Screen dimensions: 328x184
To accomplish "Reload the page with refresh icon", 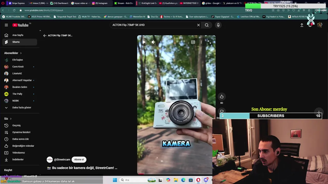I will (x=14, y=10).
